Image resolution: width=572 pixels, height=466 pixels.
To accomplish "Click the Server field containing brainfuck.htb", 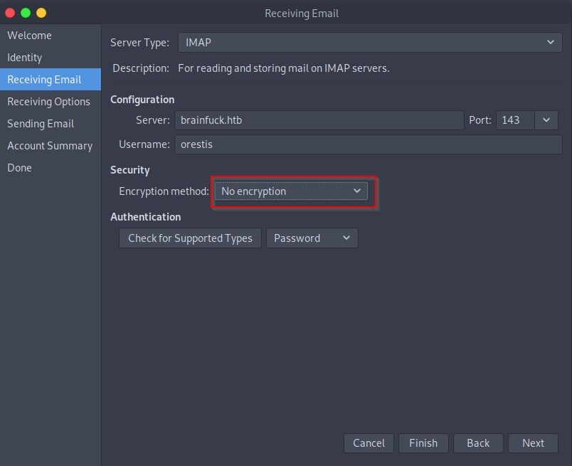I will click(x=319, y=120).
